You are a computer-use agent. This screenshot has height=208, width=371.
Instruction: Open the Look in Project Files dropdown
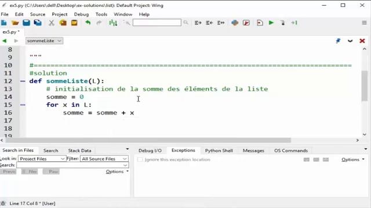click(42, 159)
